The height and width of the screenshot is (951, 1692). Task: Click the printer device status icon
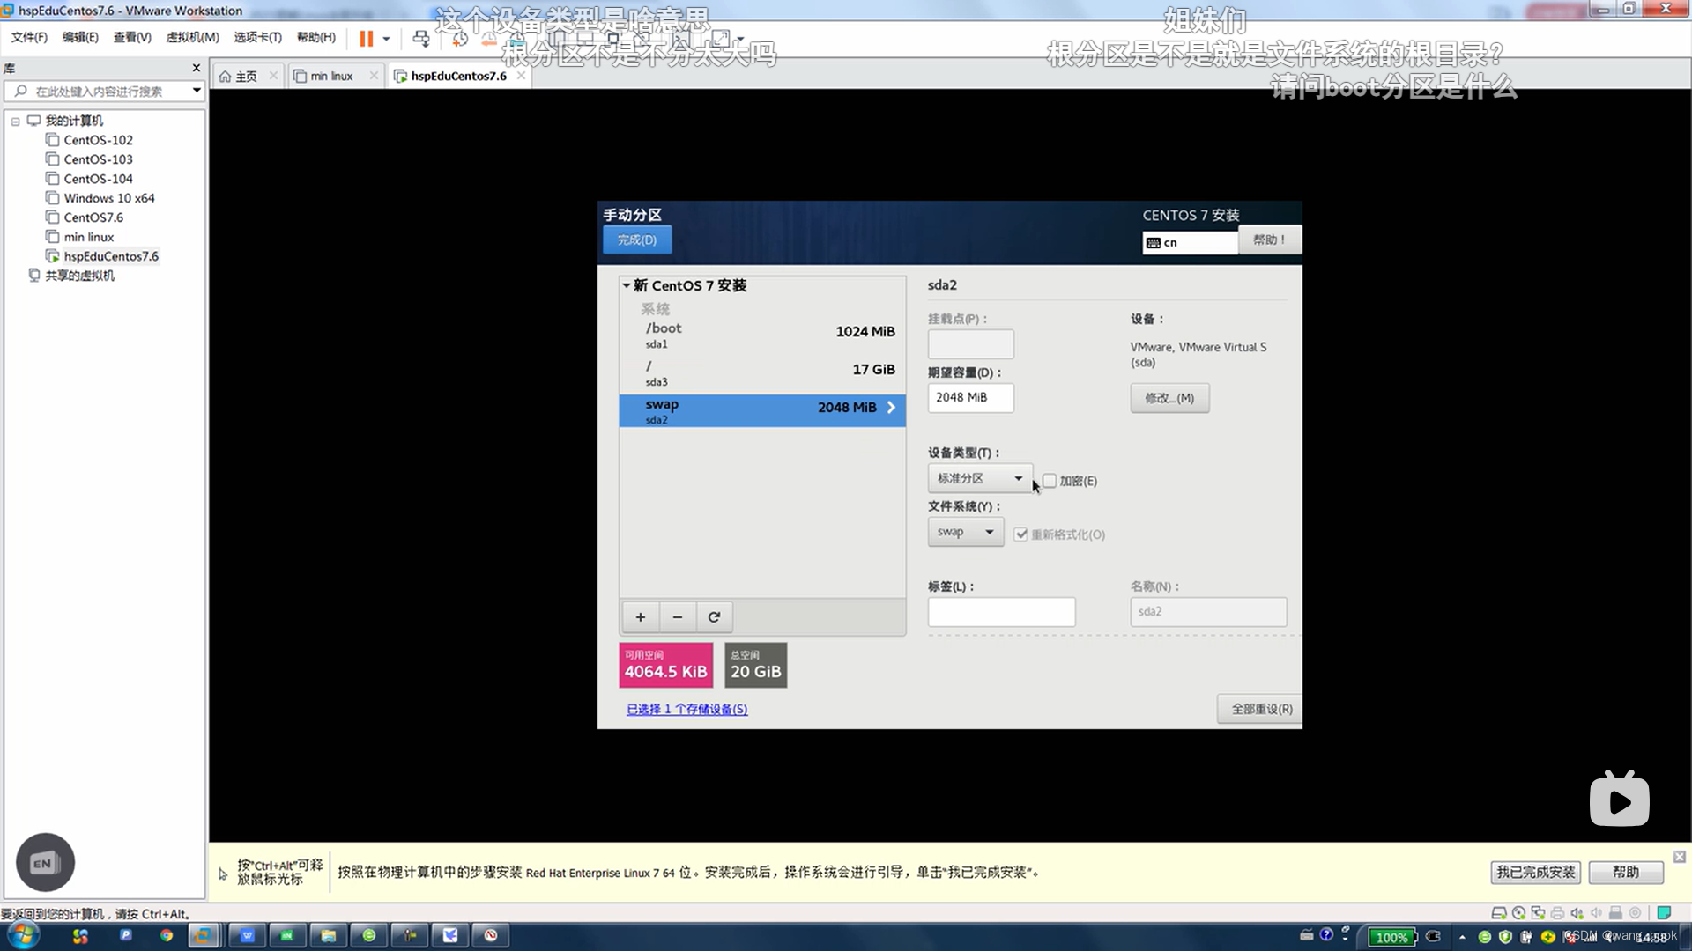(1557, 913)
